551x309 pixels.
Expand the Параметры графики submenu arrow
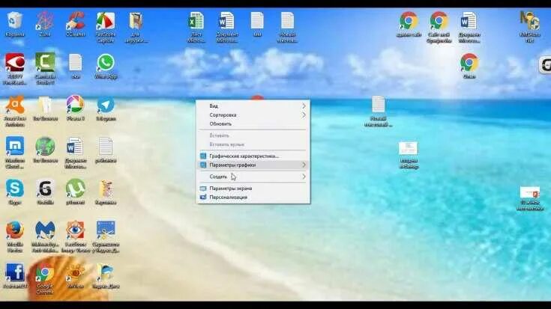[304, 165]
